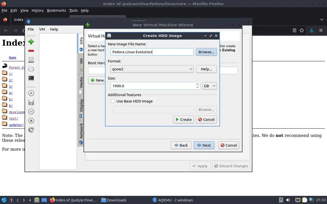Sort the index by the Name column link

tap(13, 58)
